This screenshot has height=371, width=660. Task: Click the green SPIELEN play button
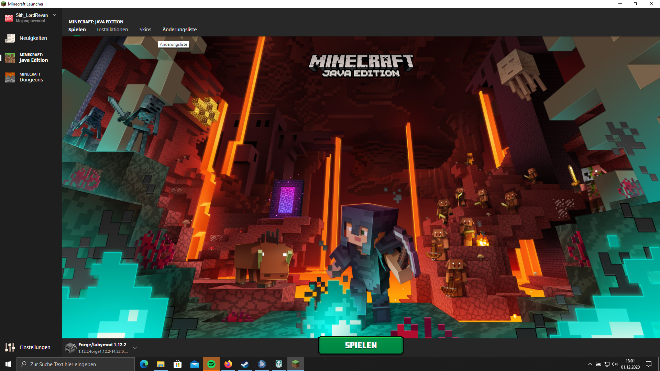pyautogui.click(x=361, y=345)
